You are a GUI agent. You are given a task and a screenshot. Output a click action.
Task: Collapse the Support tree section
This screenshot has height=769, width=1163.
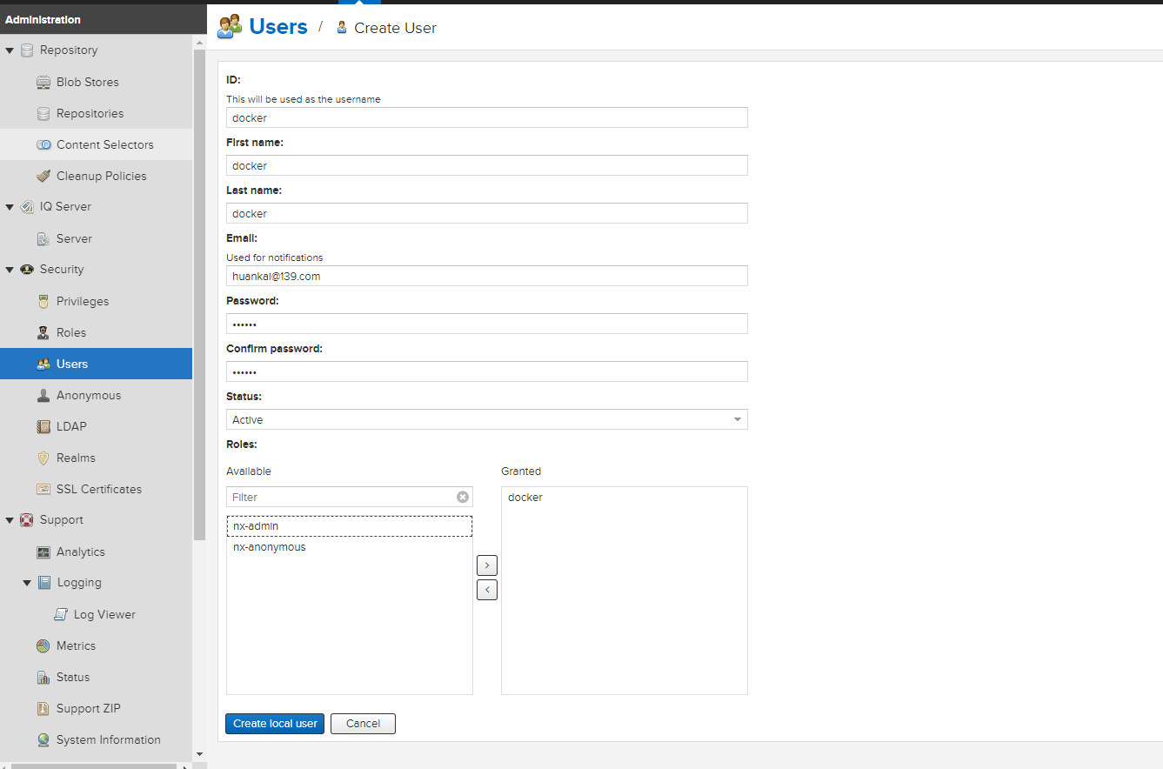10,520
